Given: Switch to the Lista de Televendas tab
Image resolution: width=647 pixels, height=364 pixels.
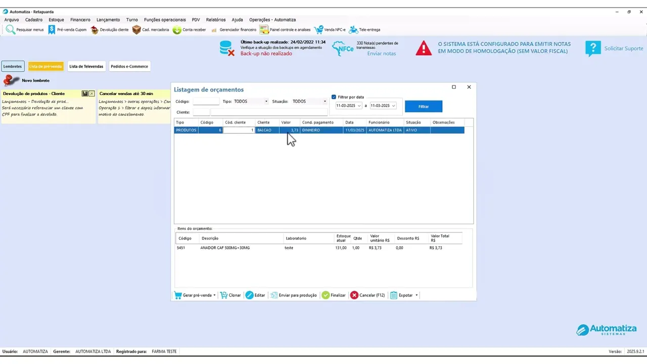Looking at the screenshot, I should tap(86, 66).
